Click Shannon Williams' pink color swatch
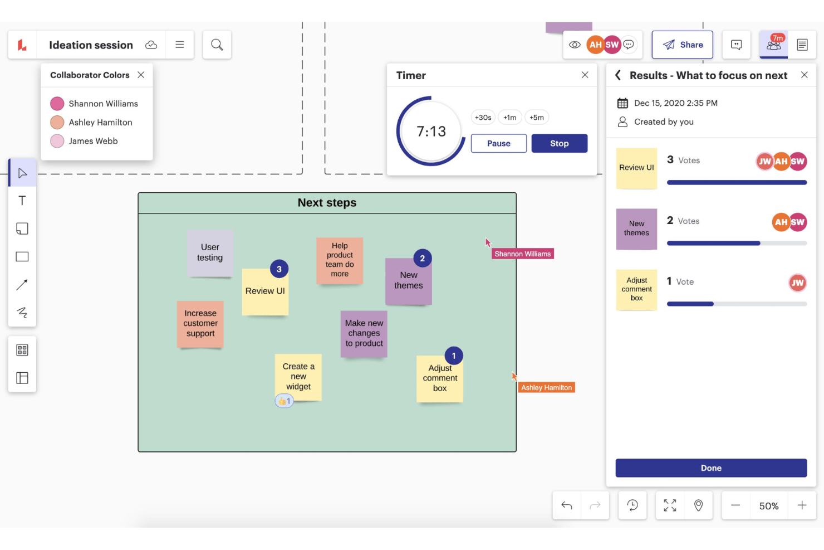 (57, 104)
